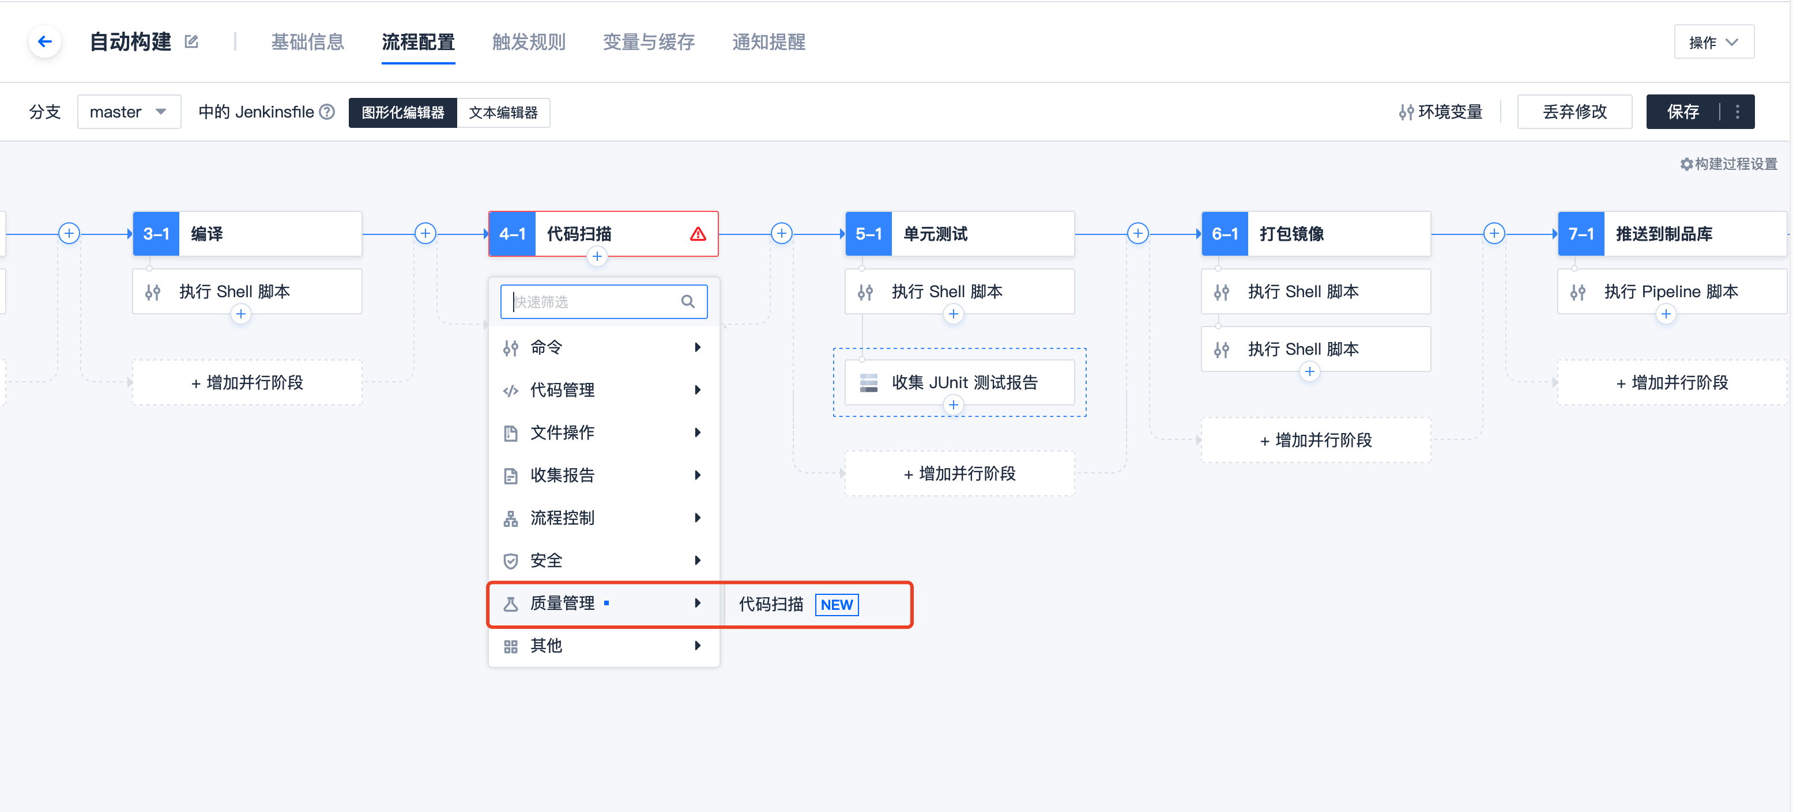Image resolution: width=1793 pixels, height=812 pixels.
Task: Expand the 代码管理 submenu arrow
Action: tap(698, 390)
